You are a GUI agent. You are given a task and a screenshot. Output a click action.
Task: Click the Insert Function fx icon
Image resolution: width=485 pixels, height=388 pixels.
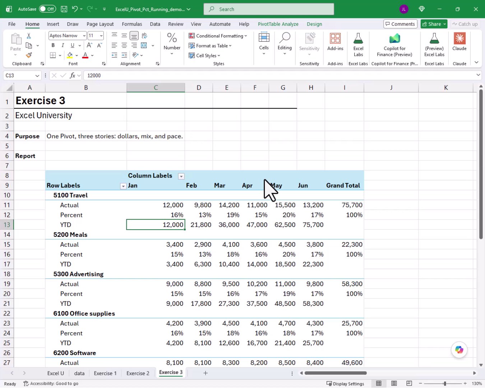72,75
